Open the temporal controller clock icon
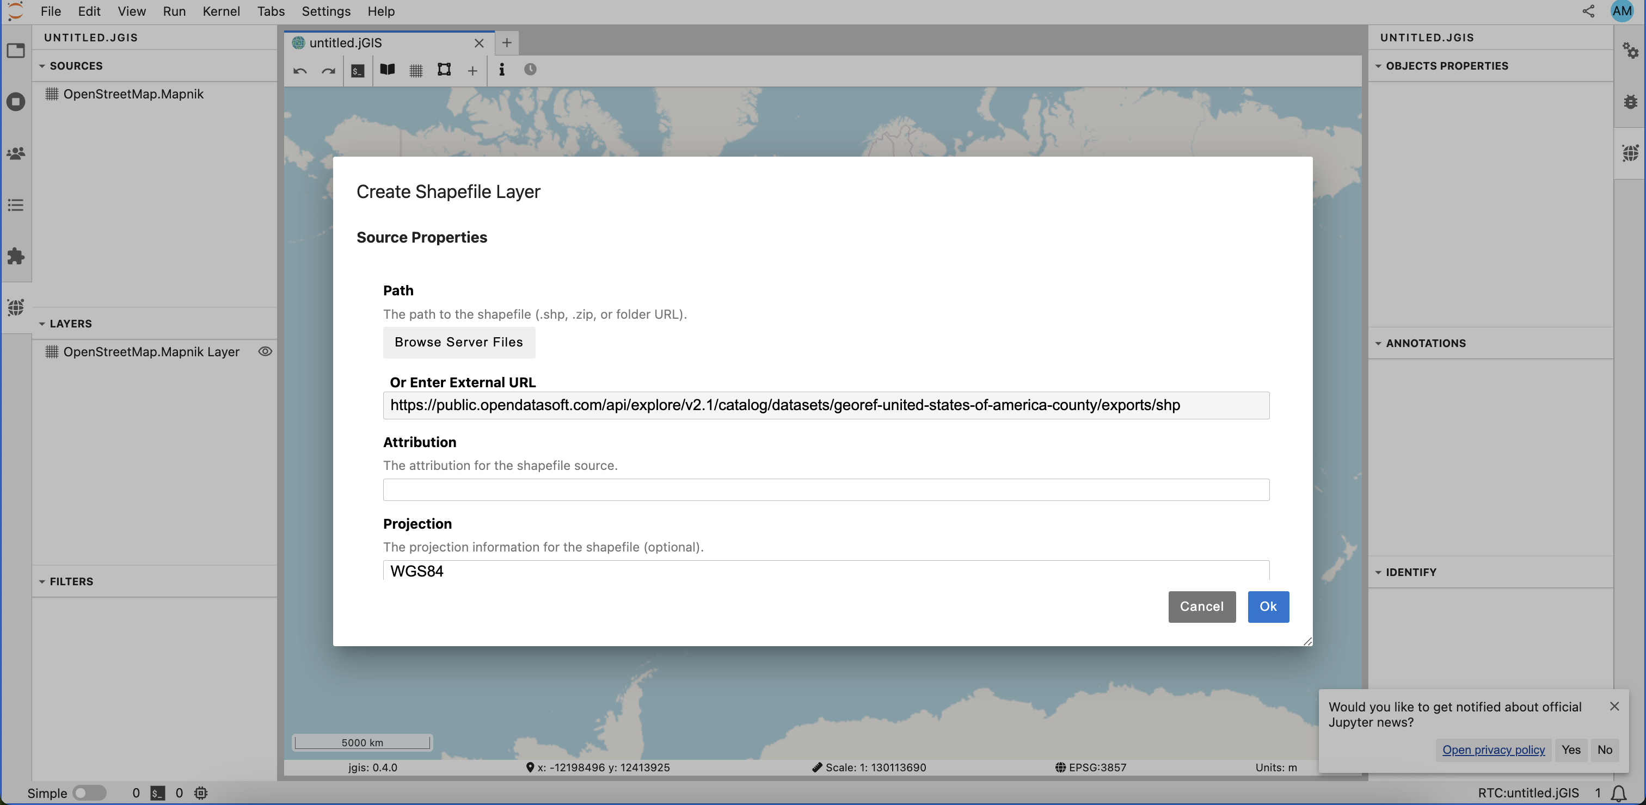This screenshot has height=805, width=1646. coord(529,71)
